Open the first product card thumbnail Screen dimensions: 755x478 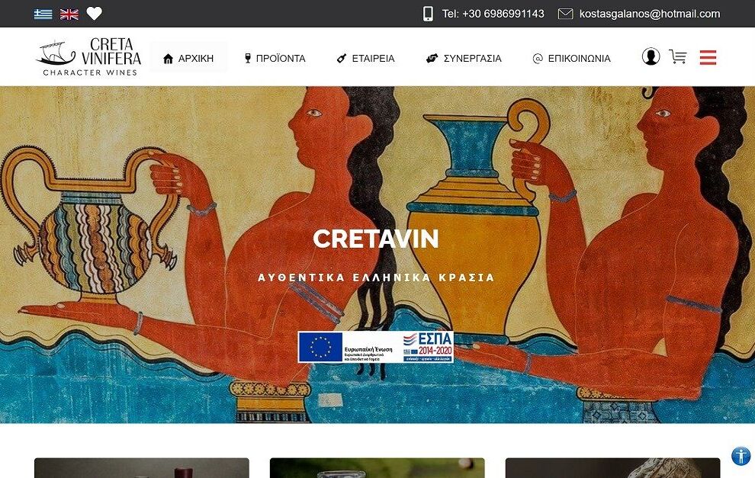pos(142,468)
